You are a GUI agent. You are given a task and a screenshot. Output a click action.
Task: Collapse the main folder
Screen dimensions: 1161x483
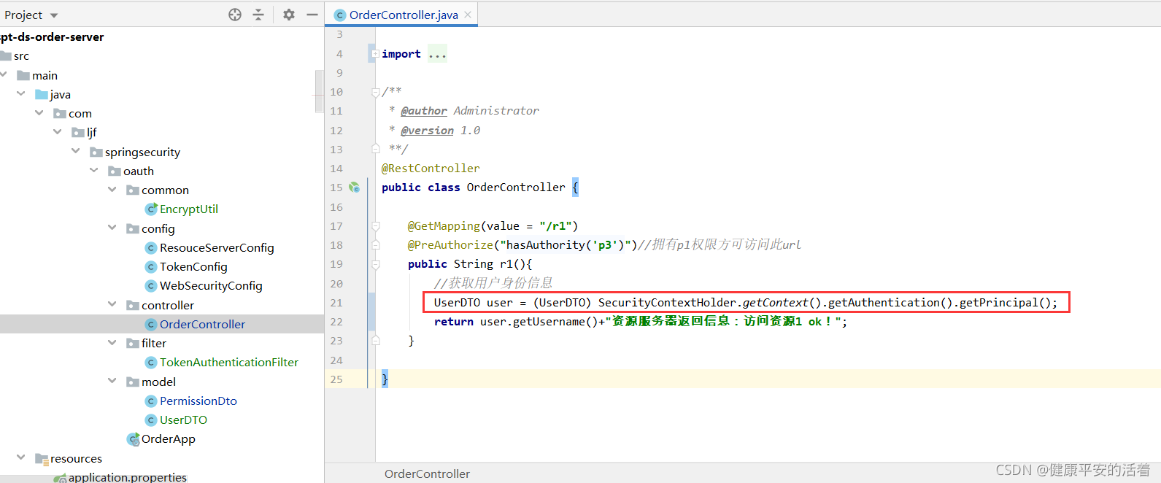point(4,75)
